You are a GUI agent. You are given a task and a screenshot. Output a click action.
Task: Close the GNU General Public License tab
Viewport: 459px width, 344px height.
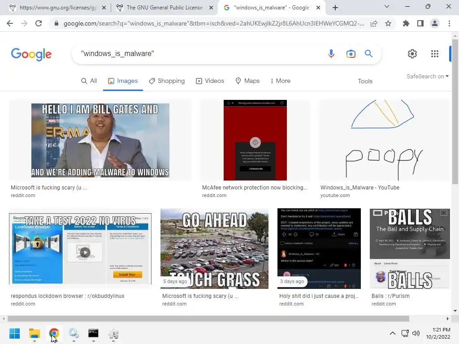point(211,8)
